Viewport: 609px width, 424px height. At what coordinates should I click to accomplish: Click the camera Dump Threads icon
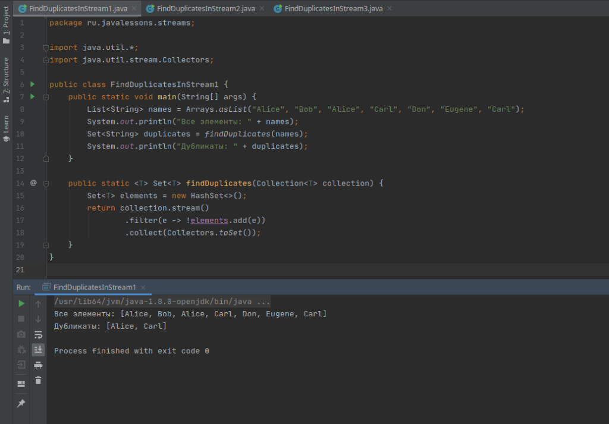21,334
